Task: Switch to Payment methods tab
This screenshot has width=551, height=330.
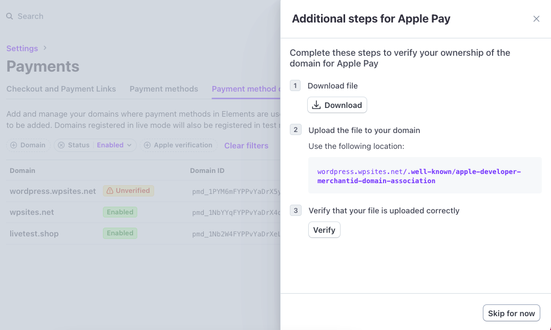Action: tap(164, 89)
